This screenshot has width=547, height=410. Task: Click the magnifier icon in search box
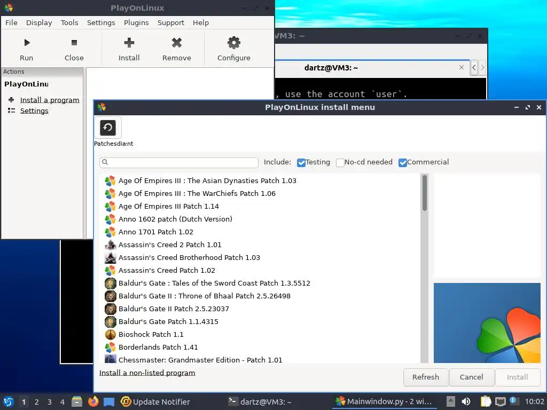pyautogui.click(x=105, y=162)
